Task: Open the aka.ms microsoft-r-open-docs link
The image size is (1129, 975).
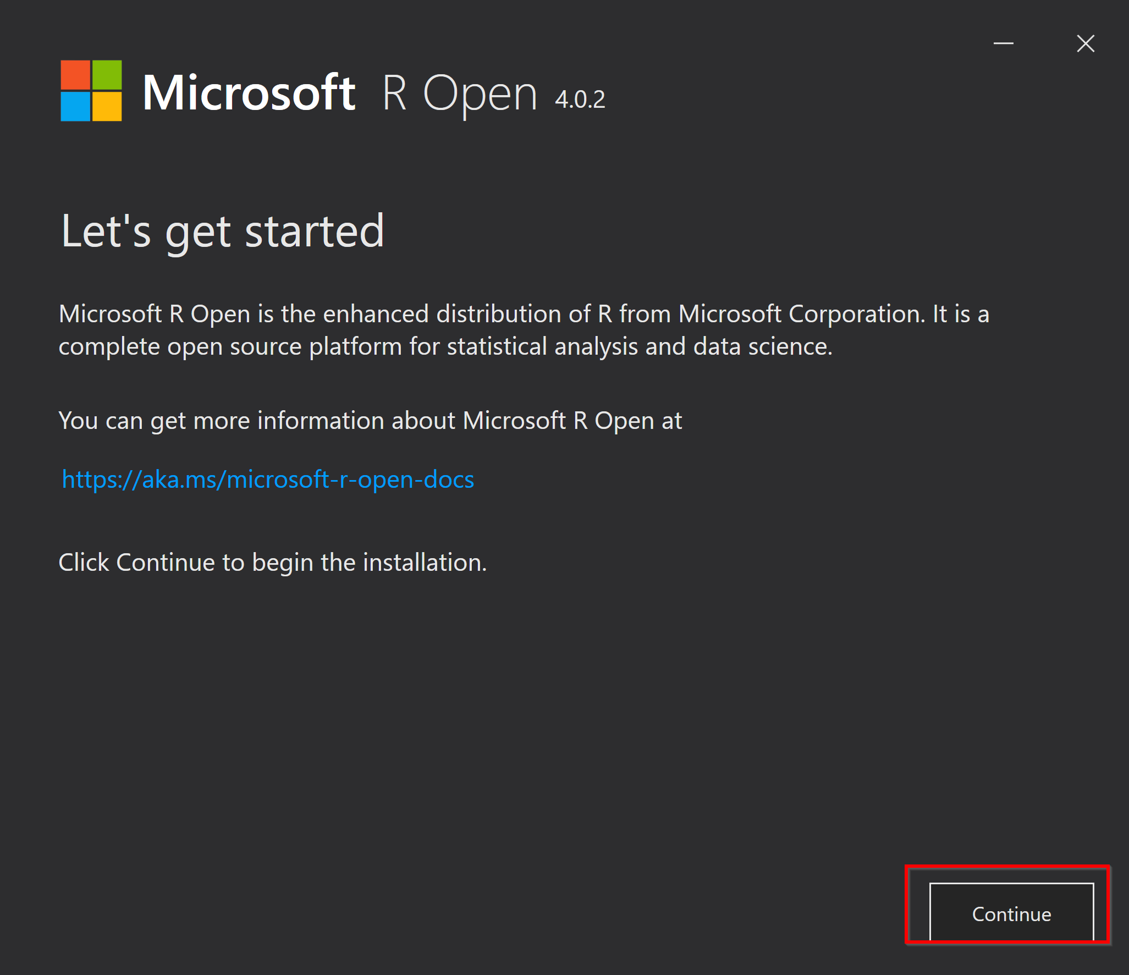Action: pyautogui.click(x=268, y=480)
